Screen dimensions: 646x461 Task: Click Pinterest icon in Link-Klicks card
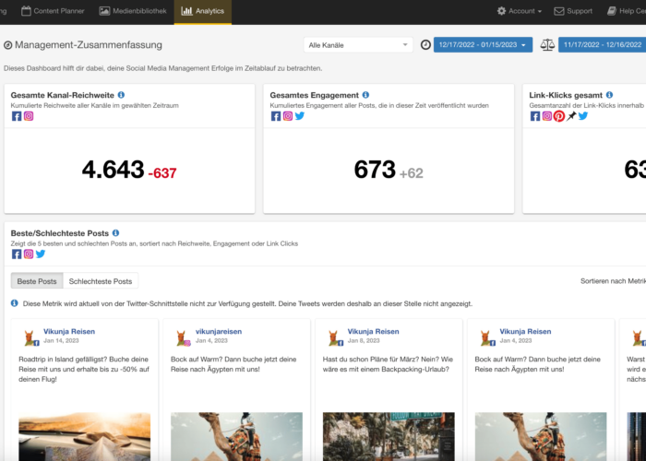(559, 116)
